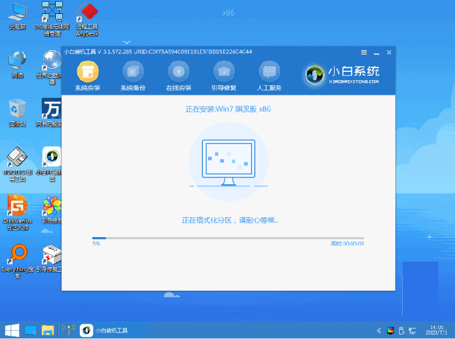Open 人工服务 manual support
Screen dimensions: 455x339
(269, 76)
